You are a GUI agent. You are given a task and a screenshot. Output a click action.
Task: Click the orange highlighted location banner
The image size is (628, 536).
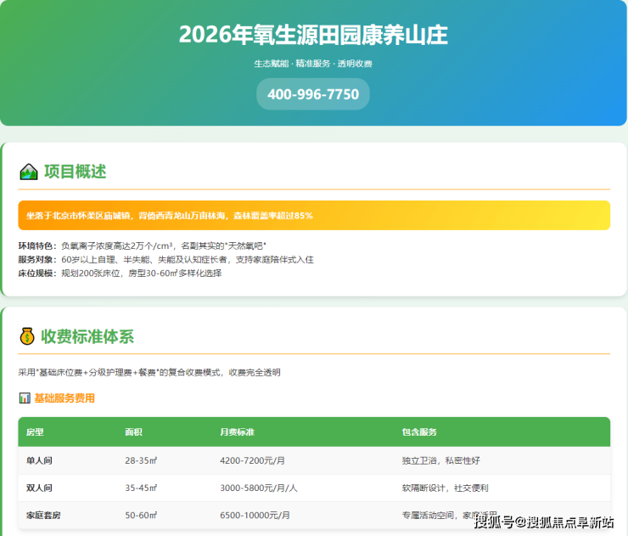tap(313, 215)
